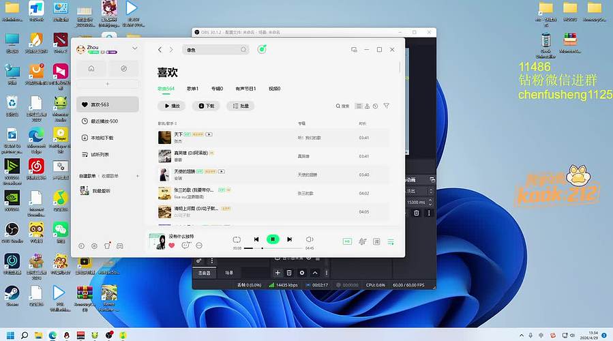Go forward with the right arrow

[171, 50]
